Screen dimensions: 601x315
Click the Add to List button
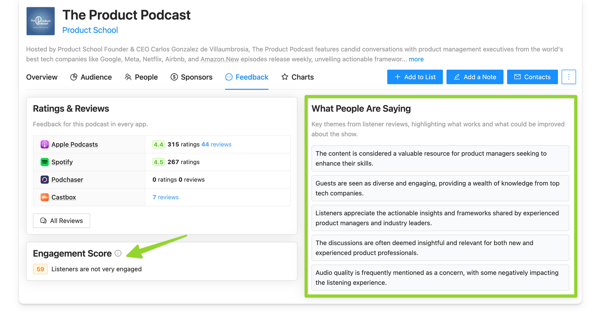(x=415, y=77)
